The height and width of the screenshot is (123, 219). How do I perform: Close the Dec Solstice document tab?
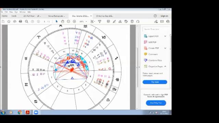(91, 16)
